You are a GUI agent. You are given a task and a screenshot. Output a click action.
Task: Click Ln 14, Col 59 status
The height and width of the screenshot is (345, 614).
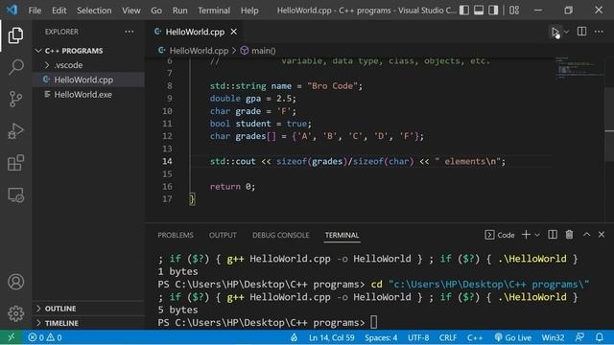(x=331, y=337)
